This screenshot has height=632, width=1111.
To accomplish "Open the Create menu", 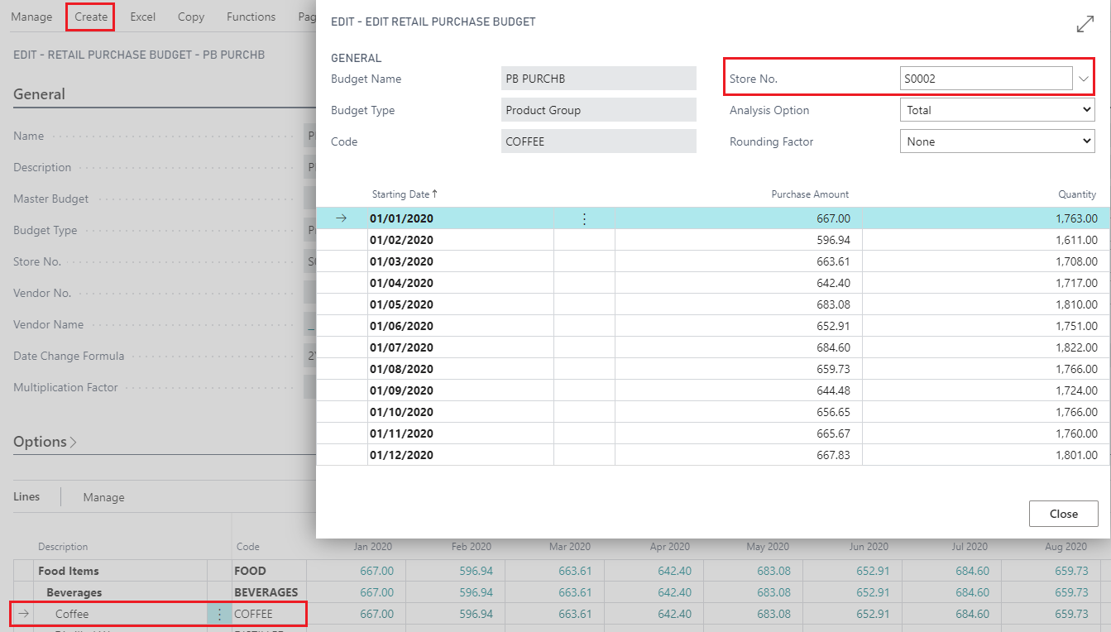I will tap(91, 17).
